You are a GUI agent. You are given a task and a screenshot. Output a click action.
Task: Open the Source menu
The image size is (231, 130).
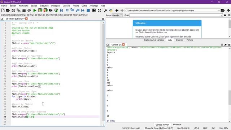click(34, 6)
